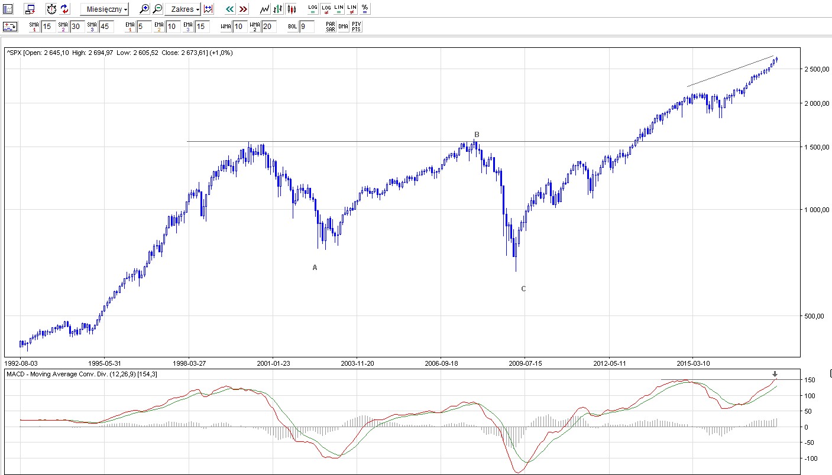Click the 1992-08-03 date axis label
Viewport: 832px width, 475px height.
pos(21,363)
